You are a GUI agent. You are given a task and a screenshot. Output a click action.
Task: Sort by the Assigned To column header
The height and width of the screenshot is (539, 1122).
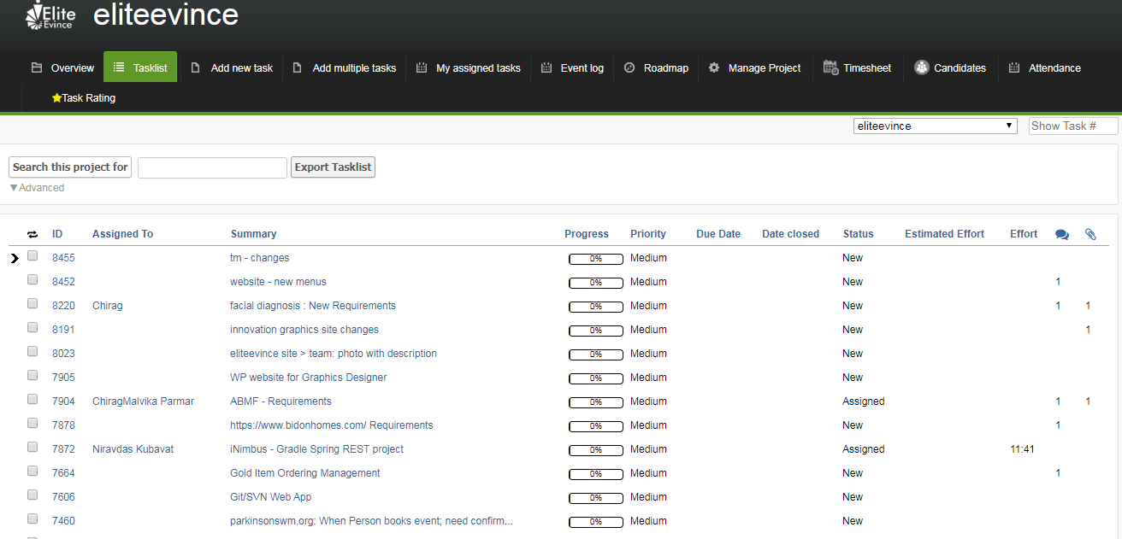123,234
